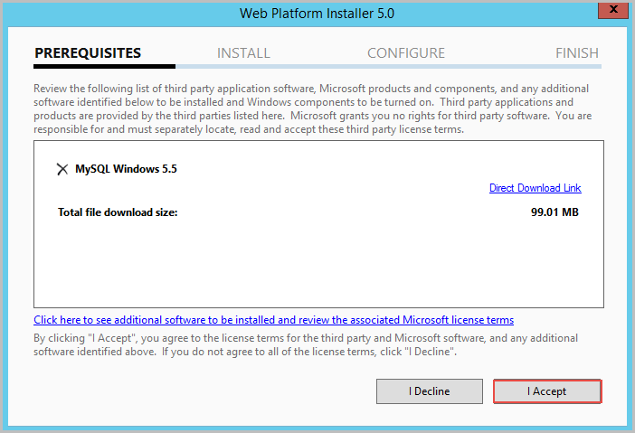635x433 pixels.
Task: Go to the CONFIGURE step tab
Action: 405,53
